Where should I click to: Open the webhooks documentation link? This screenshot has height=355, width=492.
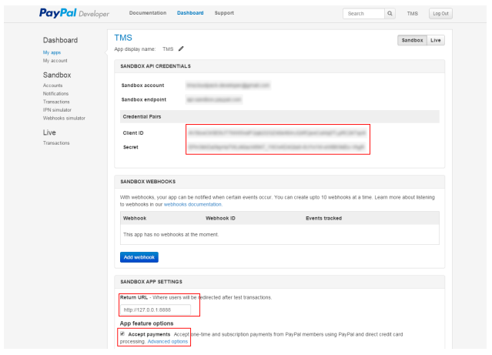(x=192, y=205)
